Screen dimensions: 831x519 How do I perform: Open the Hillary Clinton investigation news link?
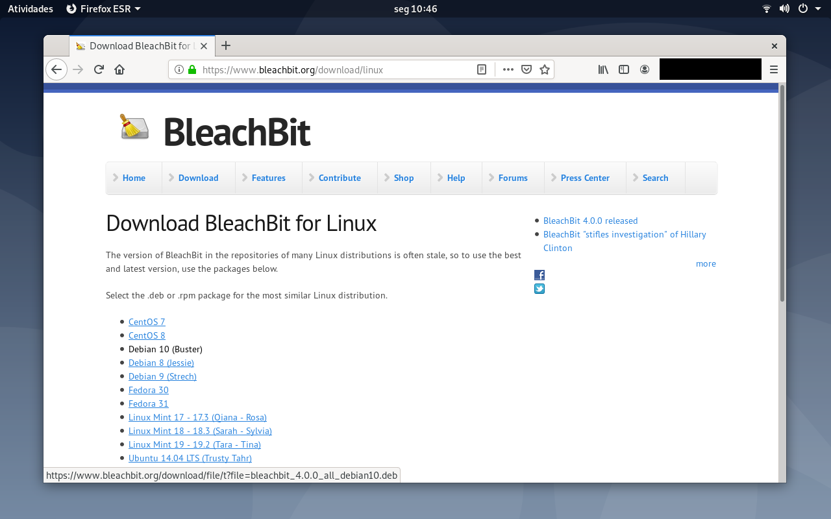coord(625,241)
